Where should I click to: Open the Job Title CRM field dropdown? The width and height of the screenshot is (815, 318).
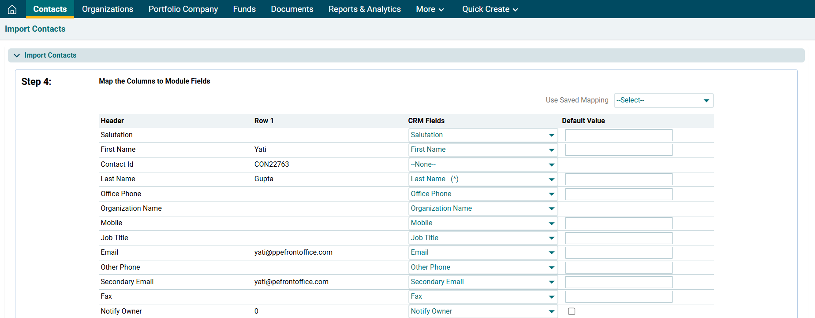pos(482,238)
